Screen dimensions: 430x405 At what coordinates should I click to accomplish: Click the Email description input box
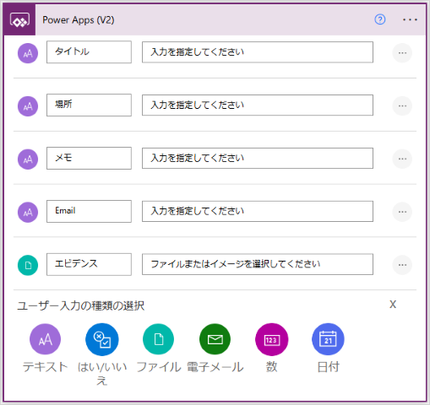pos(258,211)
